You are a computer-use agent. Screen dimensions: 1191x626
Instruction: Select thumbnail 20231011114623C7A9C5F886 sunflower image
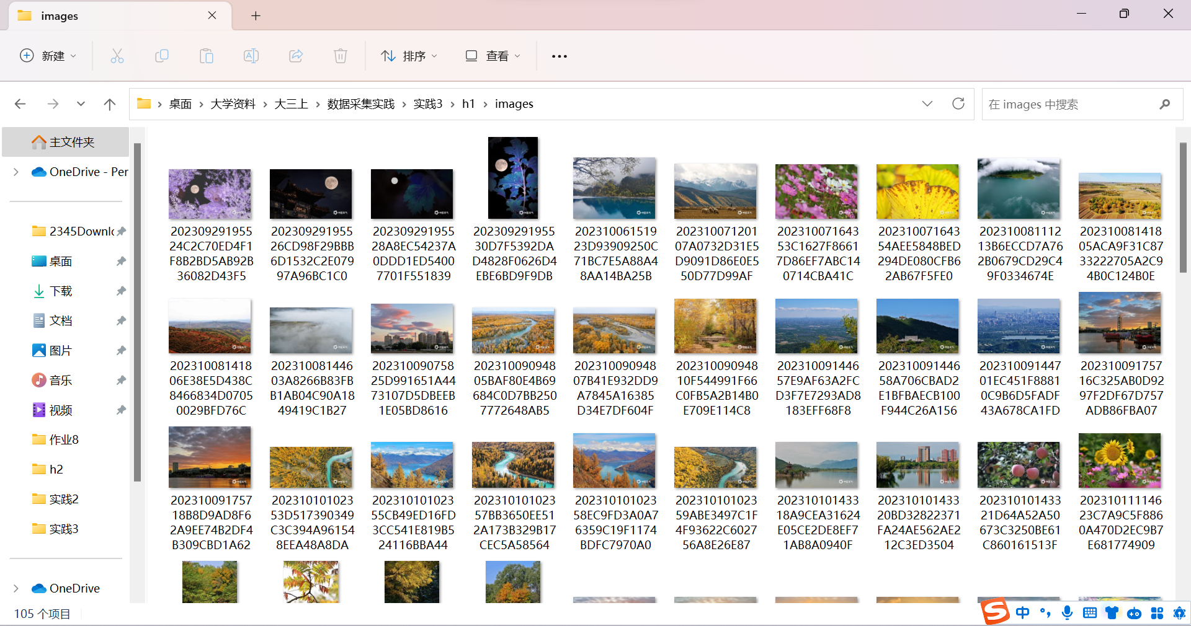pyautogui.click(x=1120, y=460)
